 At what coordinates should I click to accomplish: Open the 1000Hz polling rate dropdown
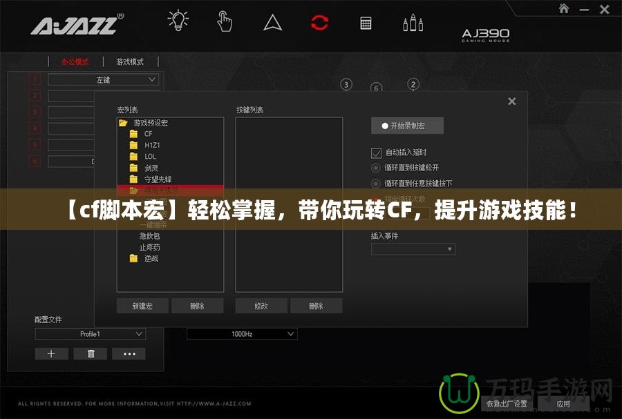[242, 334]
